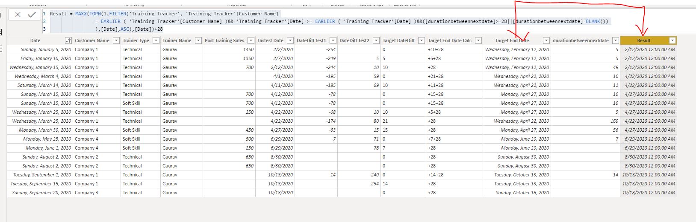Open the DateDiff test1 column filter dropdown
The width and height of the screenshot is (696, 222).
333,40
